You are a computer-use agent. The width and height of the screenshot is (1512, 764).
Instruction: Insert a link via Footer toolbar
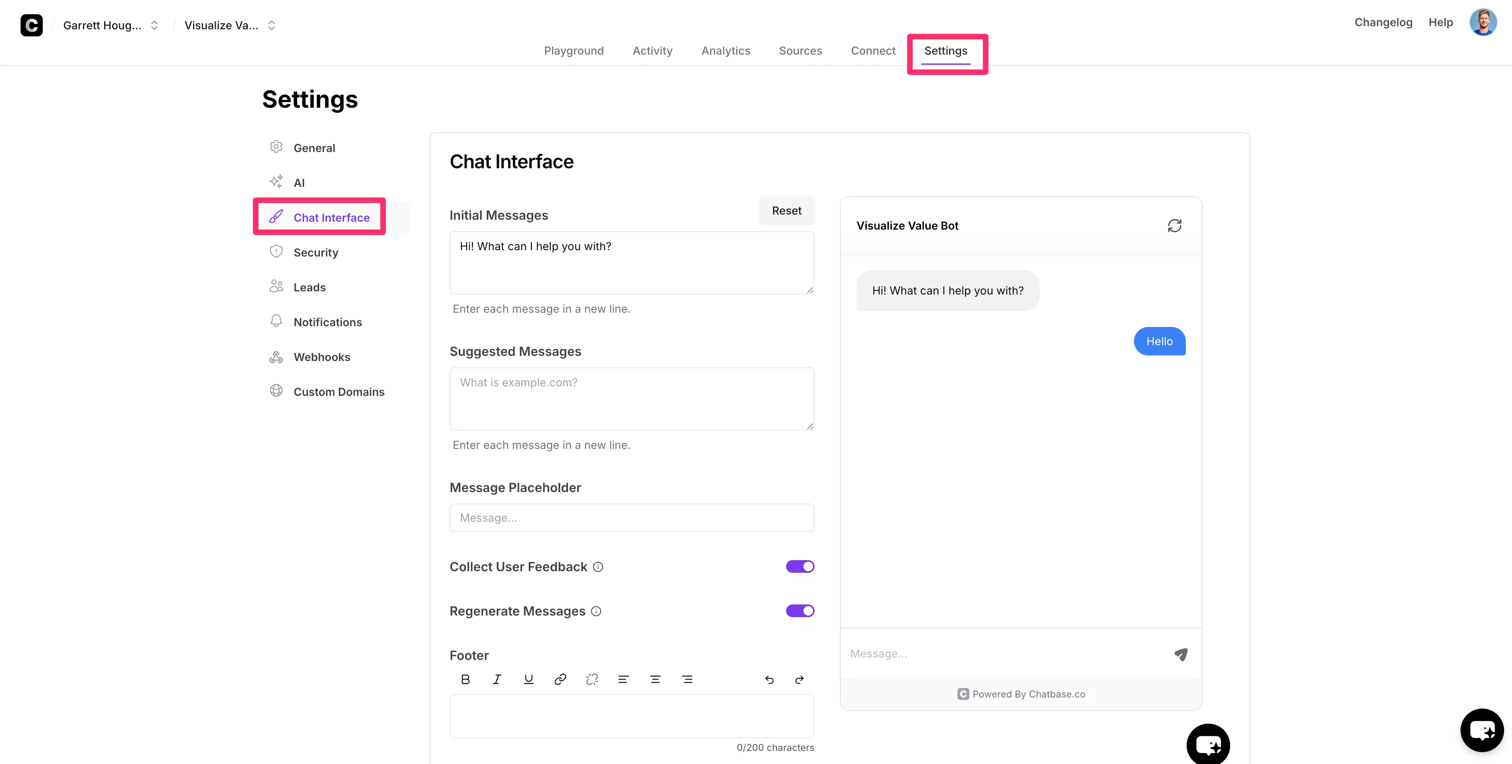point(560,679)
